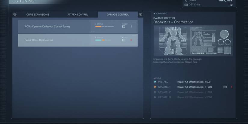Image resolution: width=248 pixels, height=124 pixels.
Task: Click the ACS row status progress bar
Action: (x=105, y=26)
